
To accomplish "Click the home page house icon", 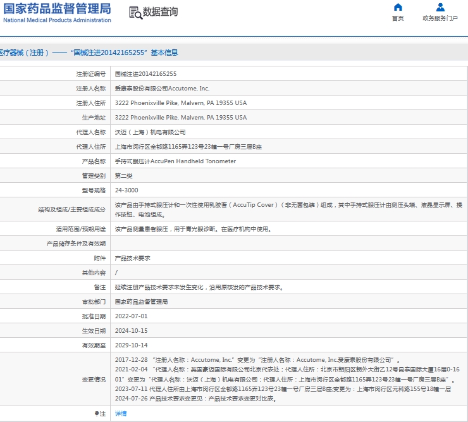I will (398, 7).
